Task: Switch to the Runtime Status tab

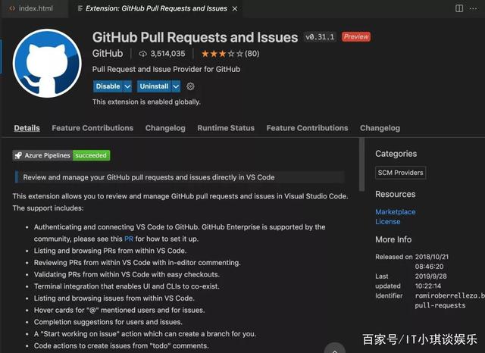Action: click(x=226, y=128)
